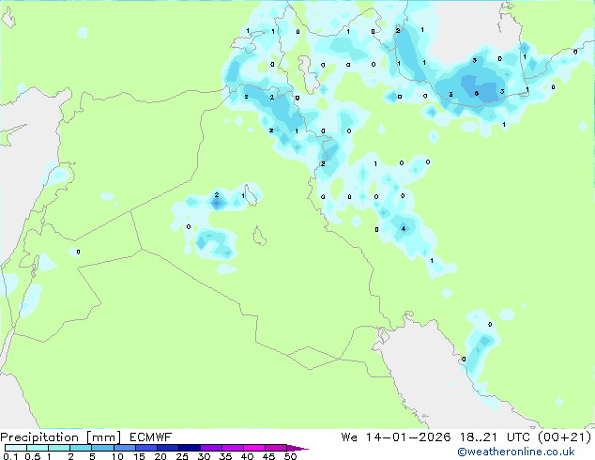595x460 pixels.
Task: Click the 0.1–0.5 mm legend color swatch
Action: pyautogui.click(x=16, y=448)
